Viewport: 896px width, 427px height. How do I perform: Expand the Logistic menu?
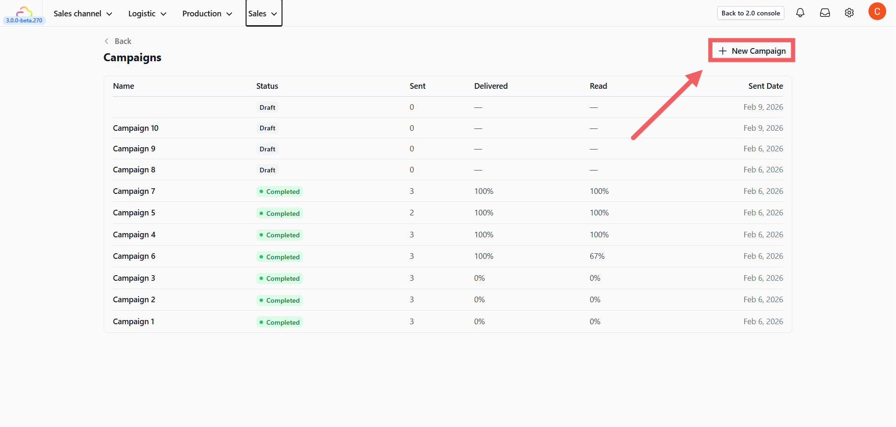click(147, 14)
